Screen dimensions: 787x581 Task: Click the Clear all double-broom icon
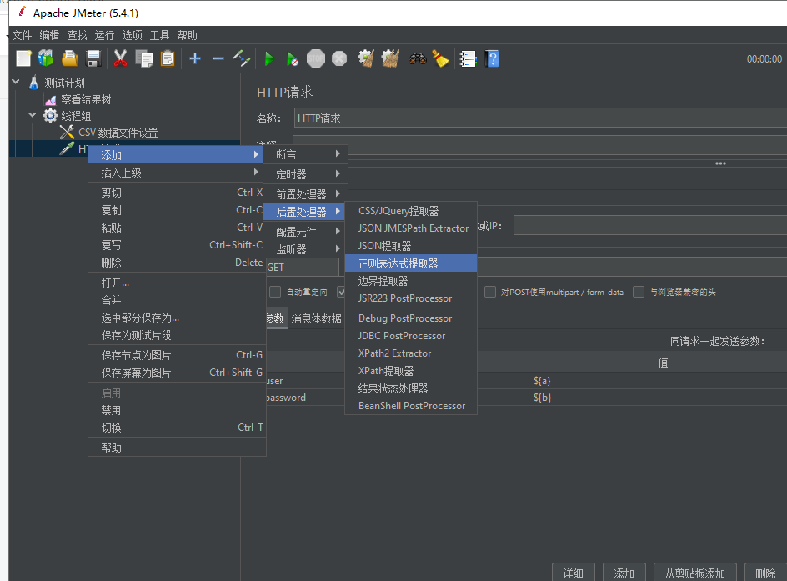click(x=390, y=58)
